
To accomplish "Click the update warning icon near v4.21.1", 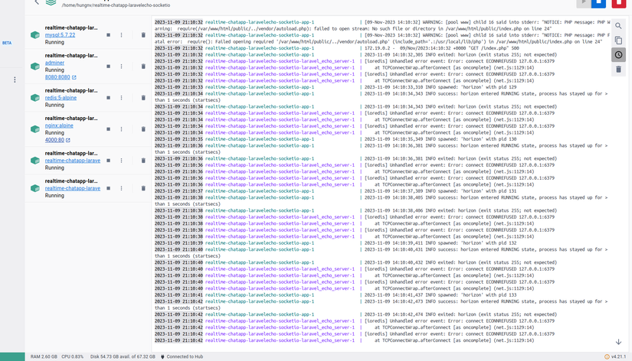I will (x=607, y=356).
